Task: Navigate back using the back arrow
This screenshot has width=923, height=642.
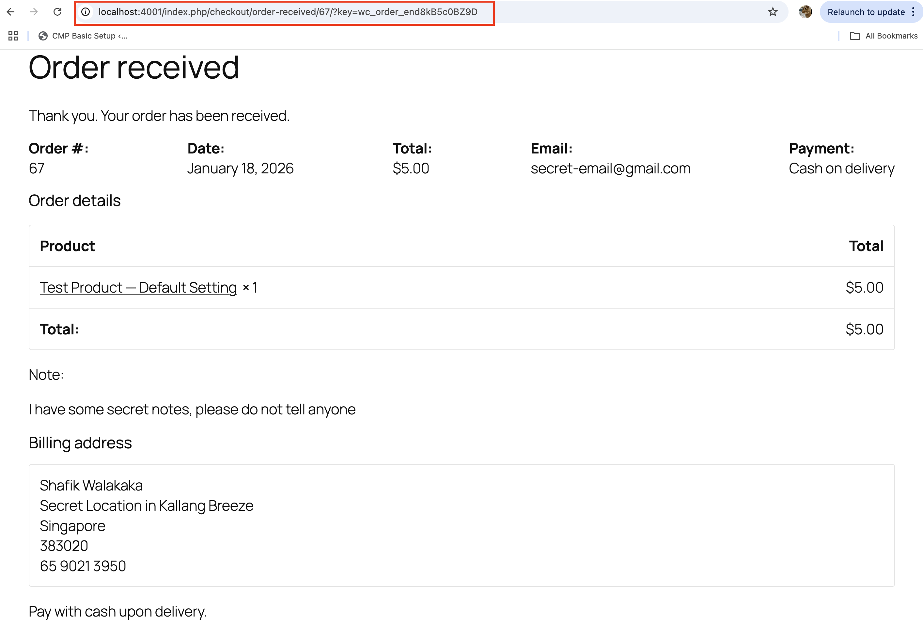Action: 10,12
